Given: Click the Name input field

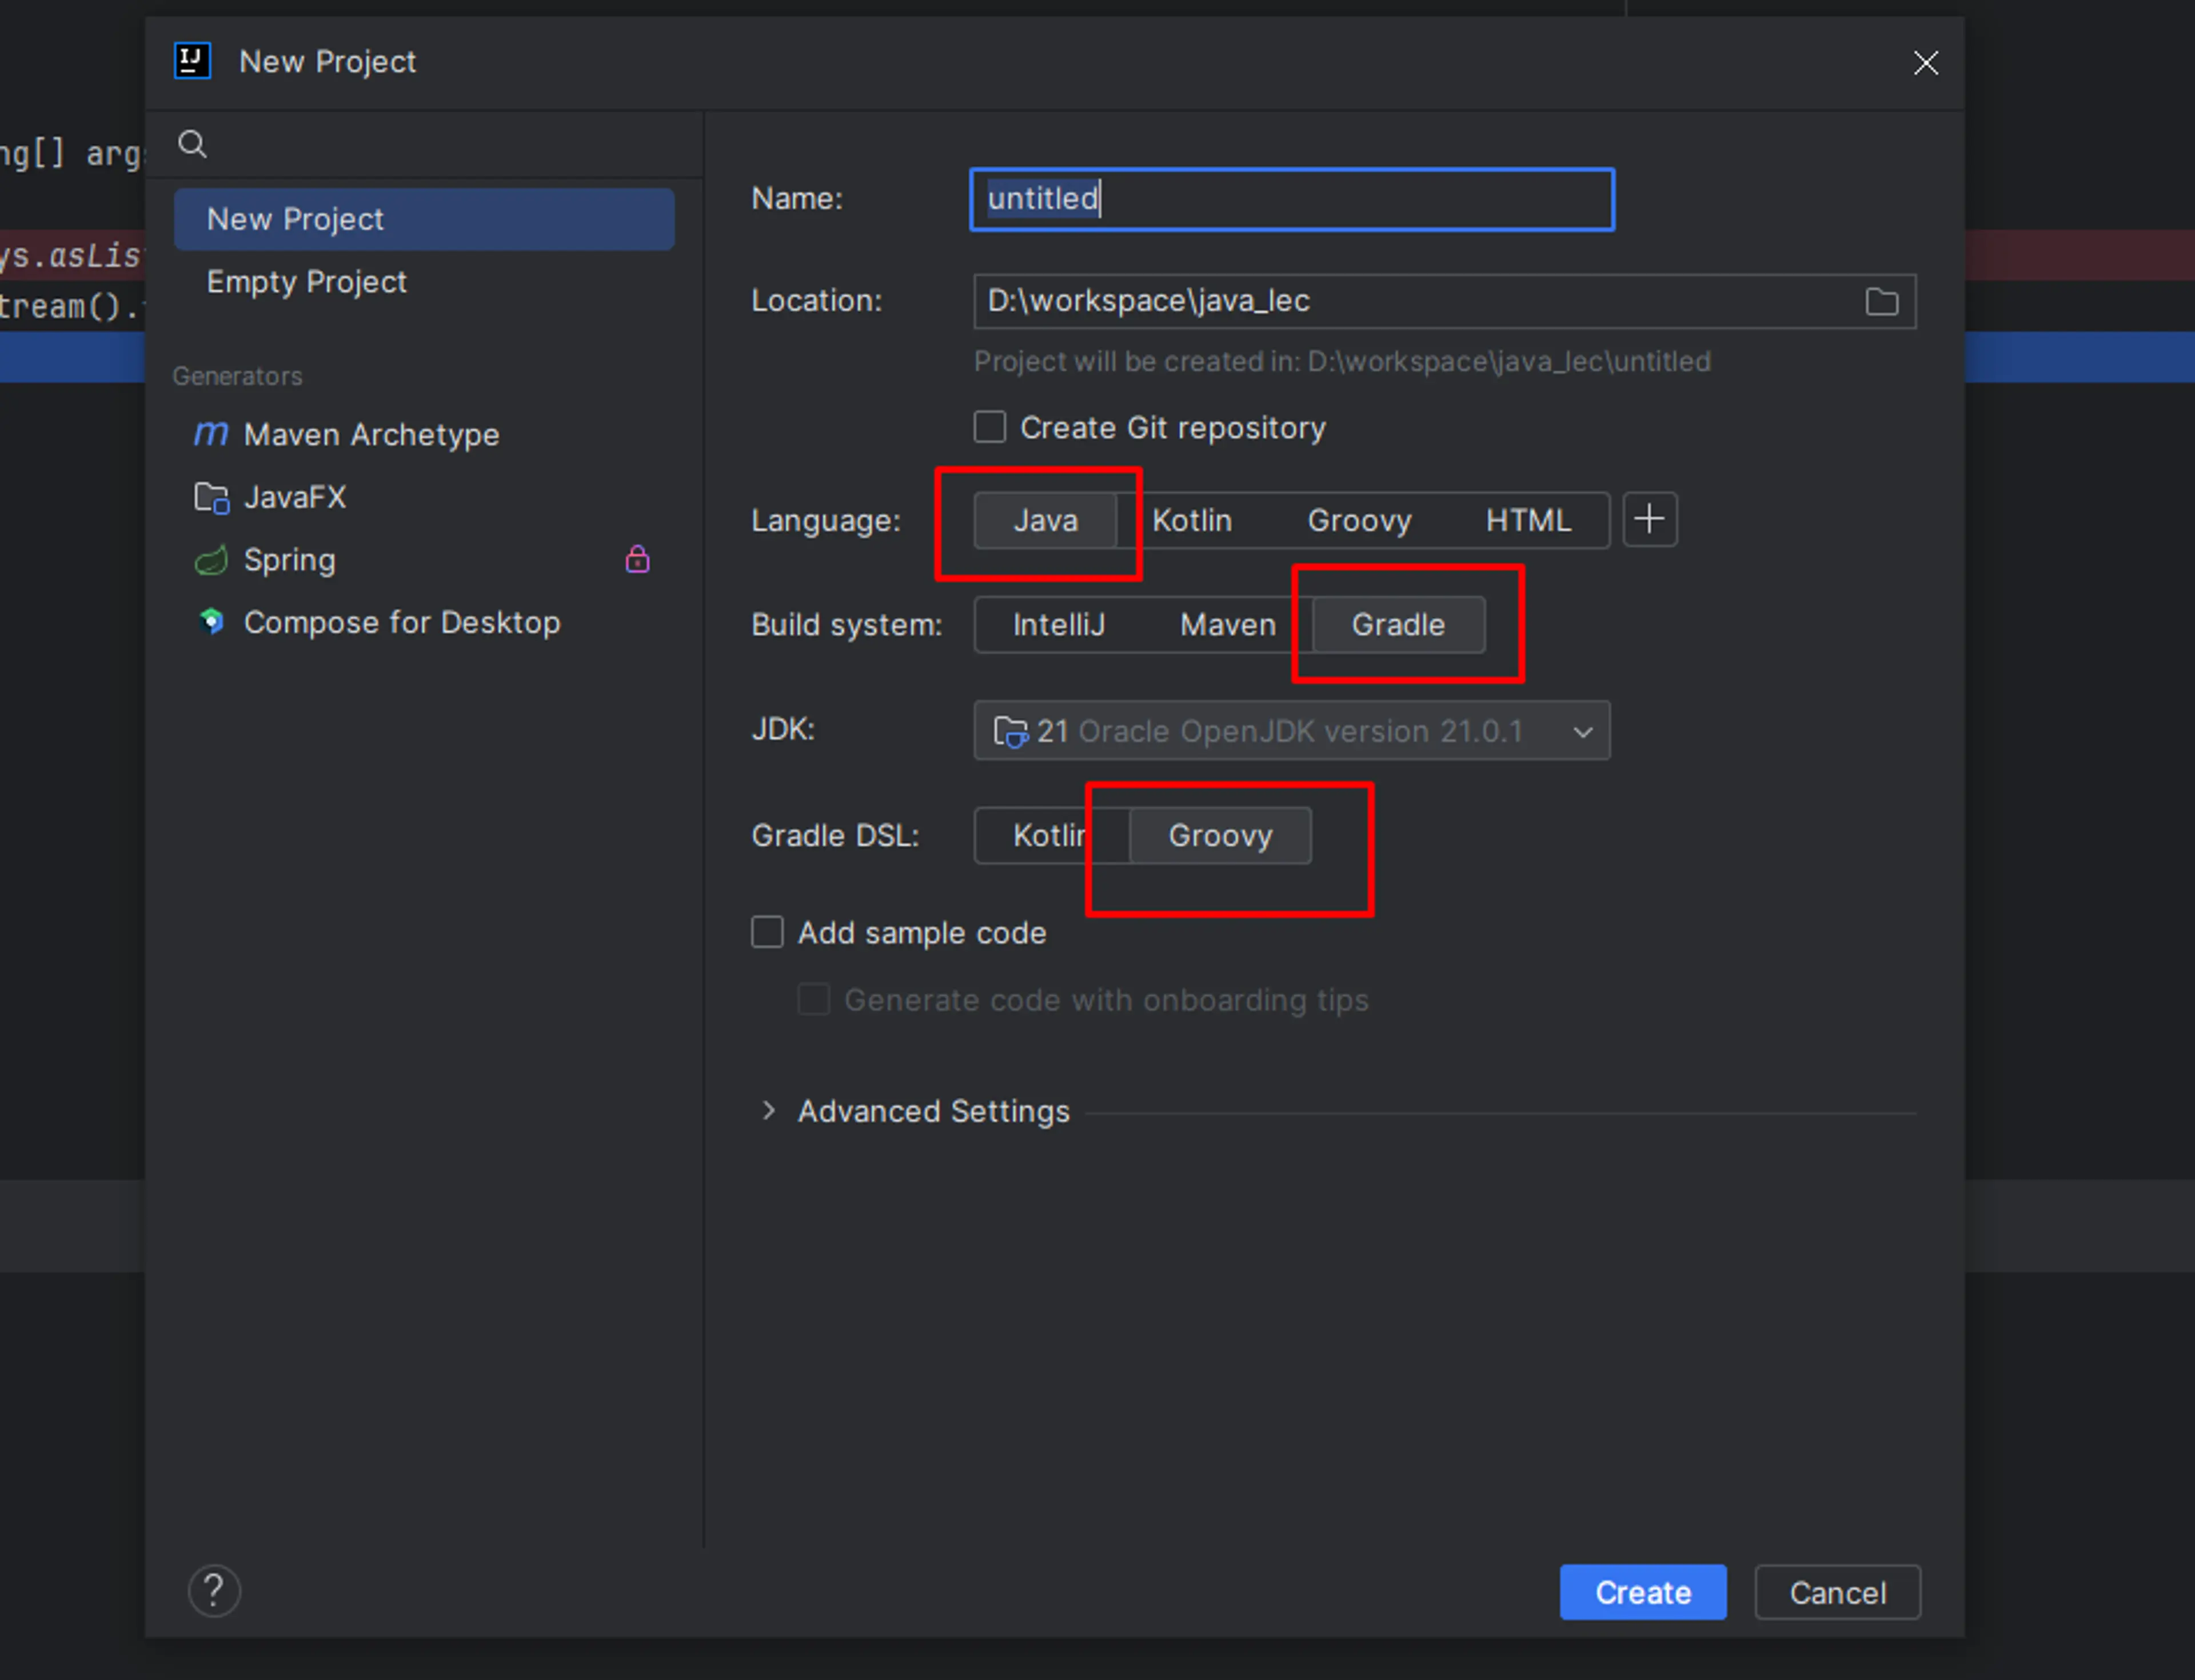Looking at the screenshot, I should pyautogui.click(x=1292, y=199).
